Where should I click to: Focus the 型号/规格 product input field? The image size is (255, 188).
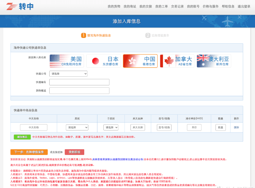164,127
